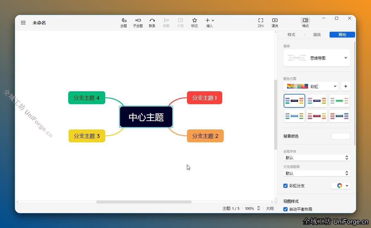Toggle the 格式 format panel
Screen dimensions: 371x228
[305, 23]
